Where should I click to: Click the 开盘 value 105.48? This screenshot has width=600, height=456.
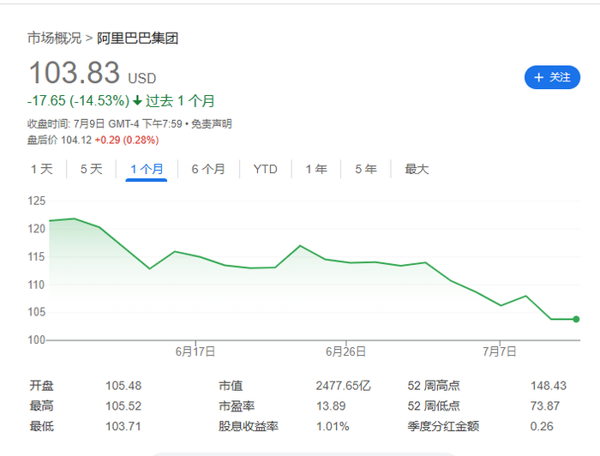point(123,386)
